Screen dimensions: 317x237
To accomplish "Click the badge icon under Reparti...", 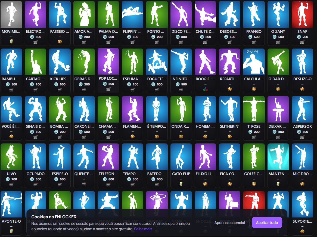I will pos(229,89).
